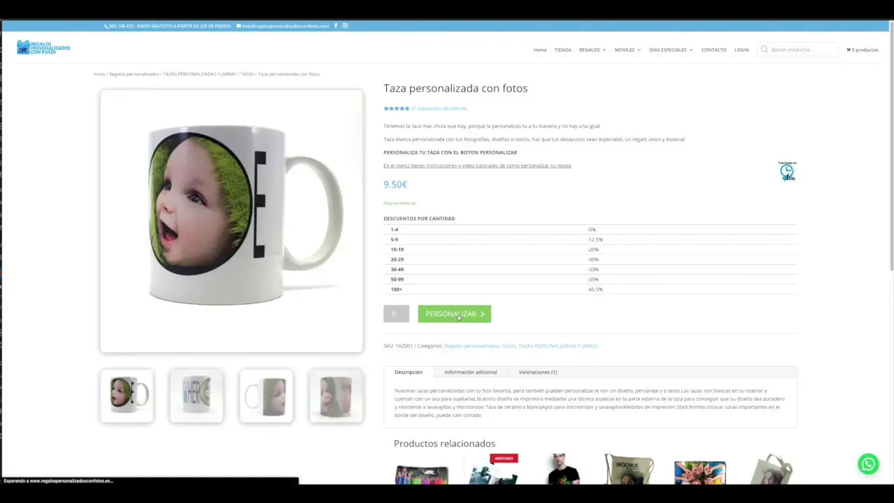894x503 pixels.
Task: Expand the MOVILES dropdown menu
Action: (x=624, y=50)
